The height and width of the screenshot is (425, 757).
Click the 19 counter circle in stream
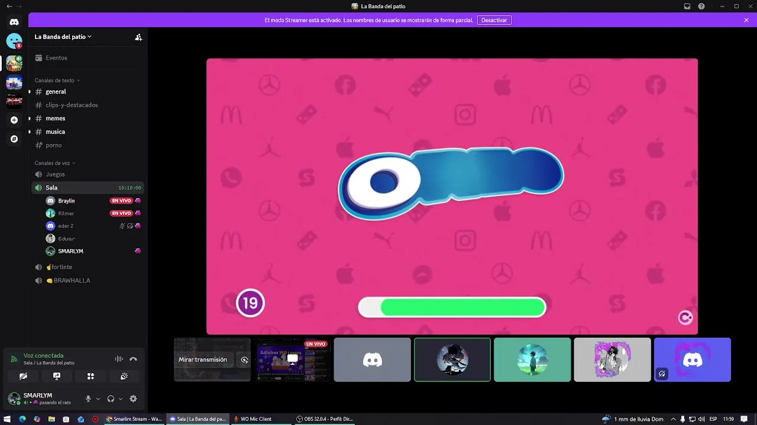coord(250,303)
